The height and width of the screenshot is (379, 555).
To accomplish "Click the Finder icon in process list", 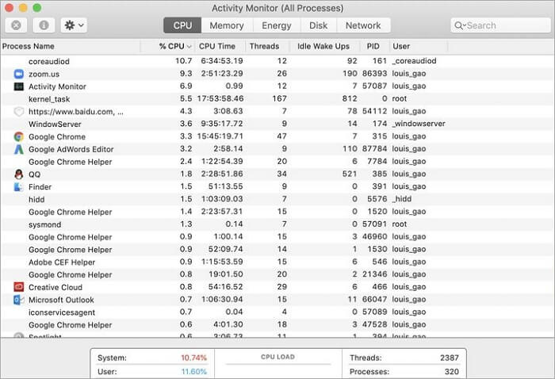I will coord(19,187).
